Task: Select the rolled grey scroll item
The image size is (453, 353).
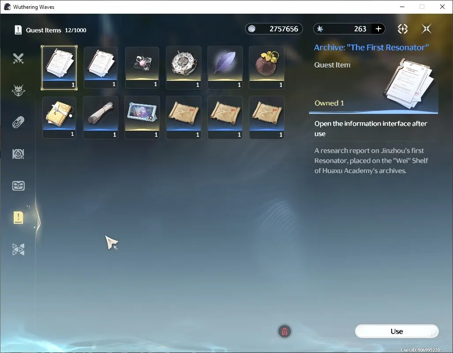Action: [x=101, y=117]
